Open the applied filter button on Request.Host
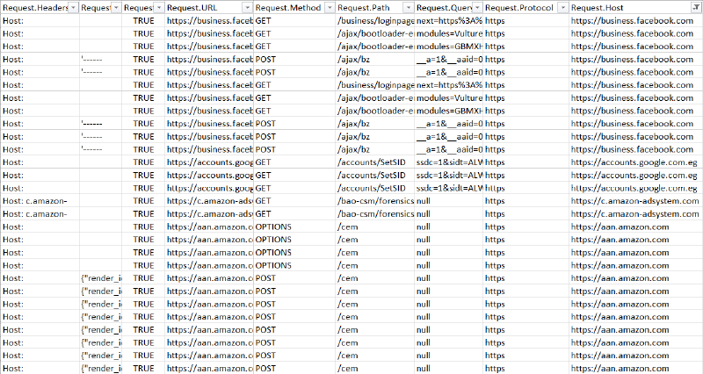Image resolution: width=703 pixels, height=374 pixels. [696, 8]
